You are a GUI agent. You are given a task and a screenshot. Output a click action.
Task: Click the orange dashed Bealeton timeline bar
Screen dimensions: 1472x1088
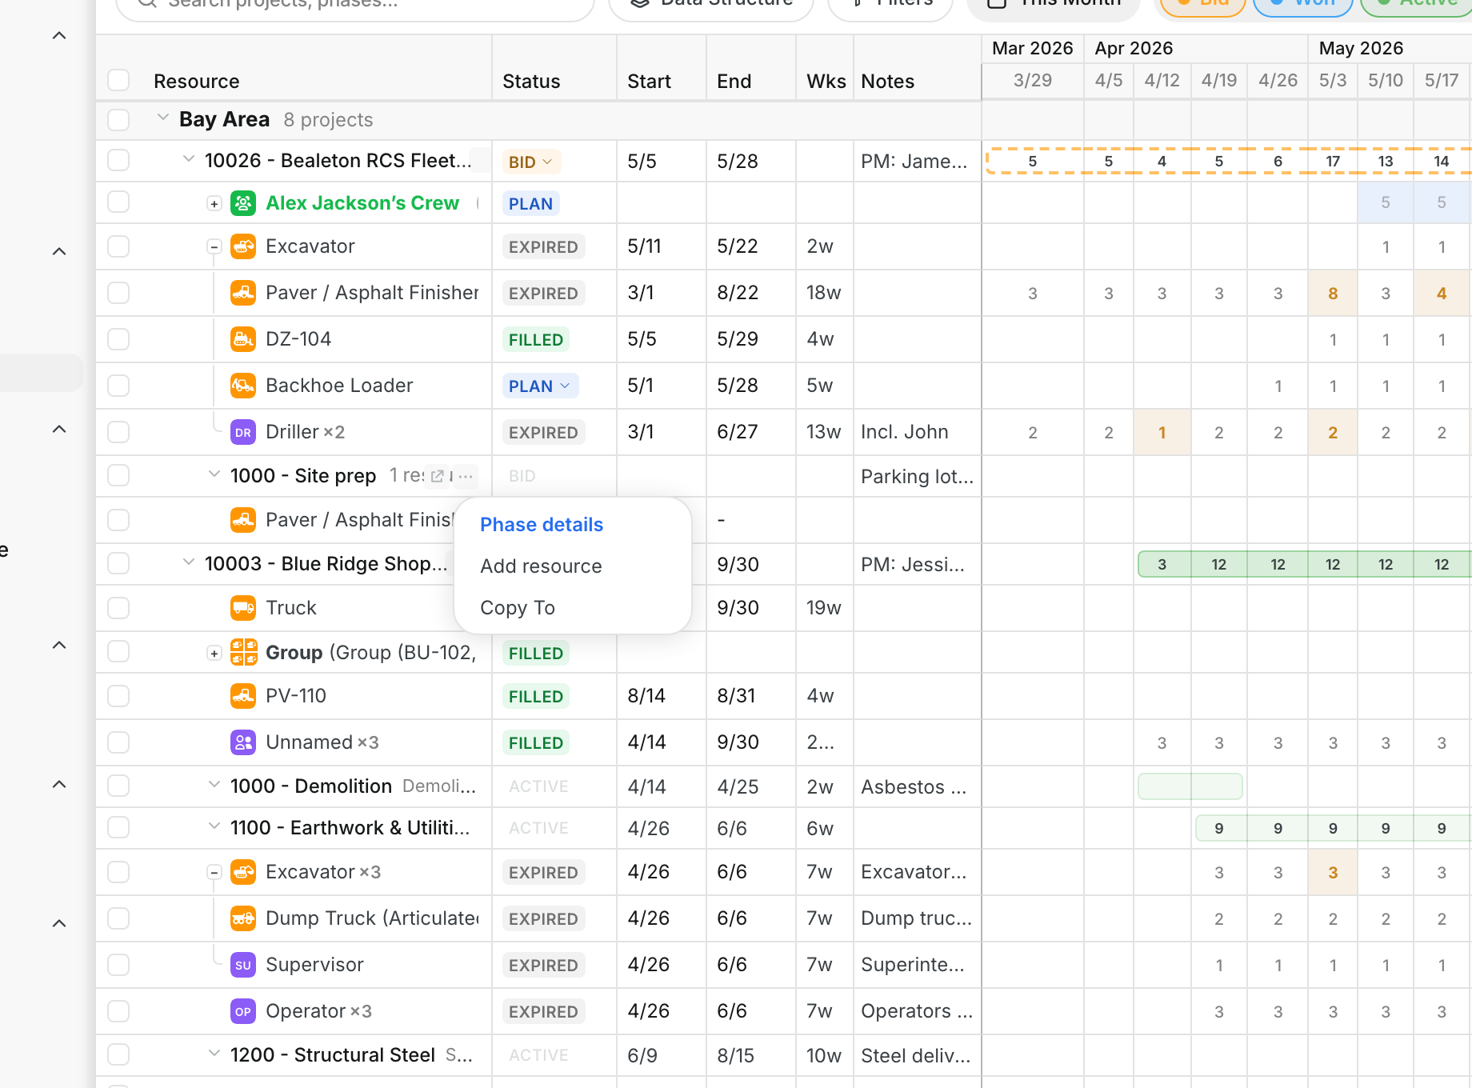(1229, 161)
